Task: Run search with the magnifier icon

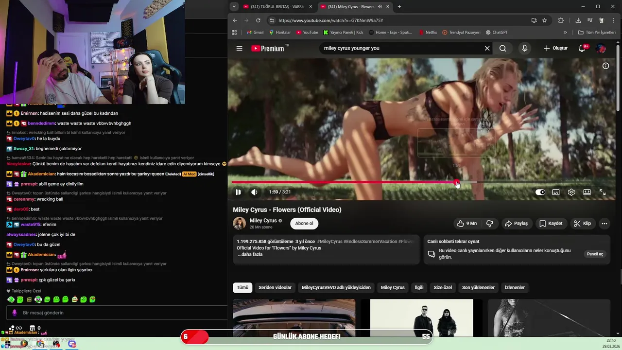Action: (502, 48)
